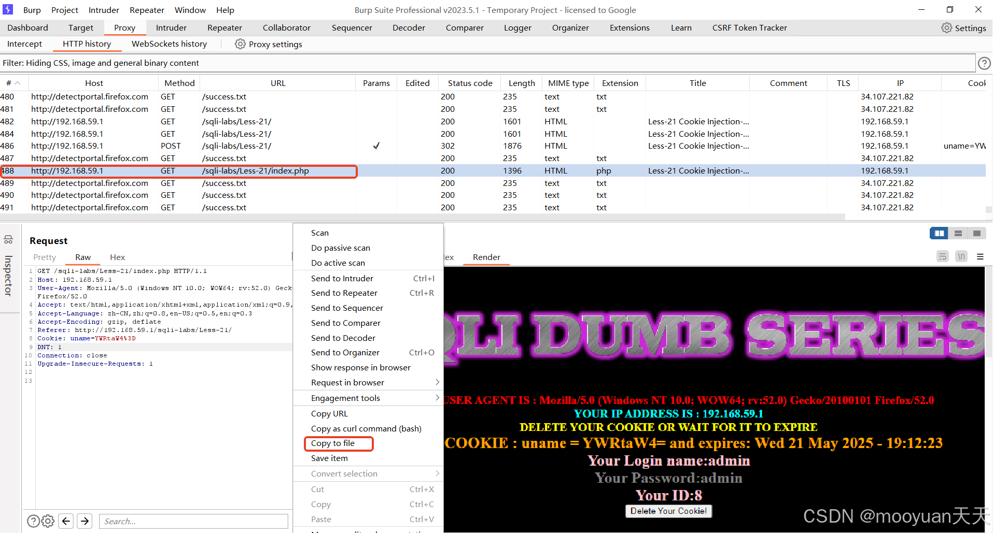Viewport: 993px width, 533px height.
Task: Click the request search help icon
Action: (x=33, y=521)
